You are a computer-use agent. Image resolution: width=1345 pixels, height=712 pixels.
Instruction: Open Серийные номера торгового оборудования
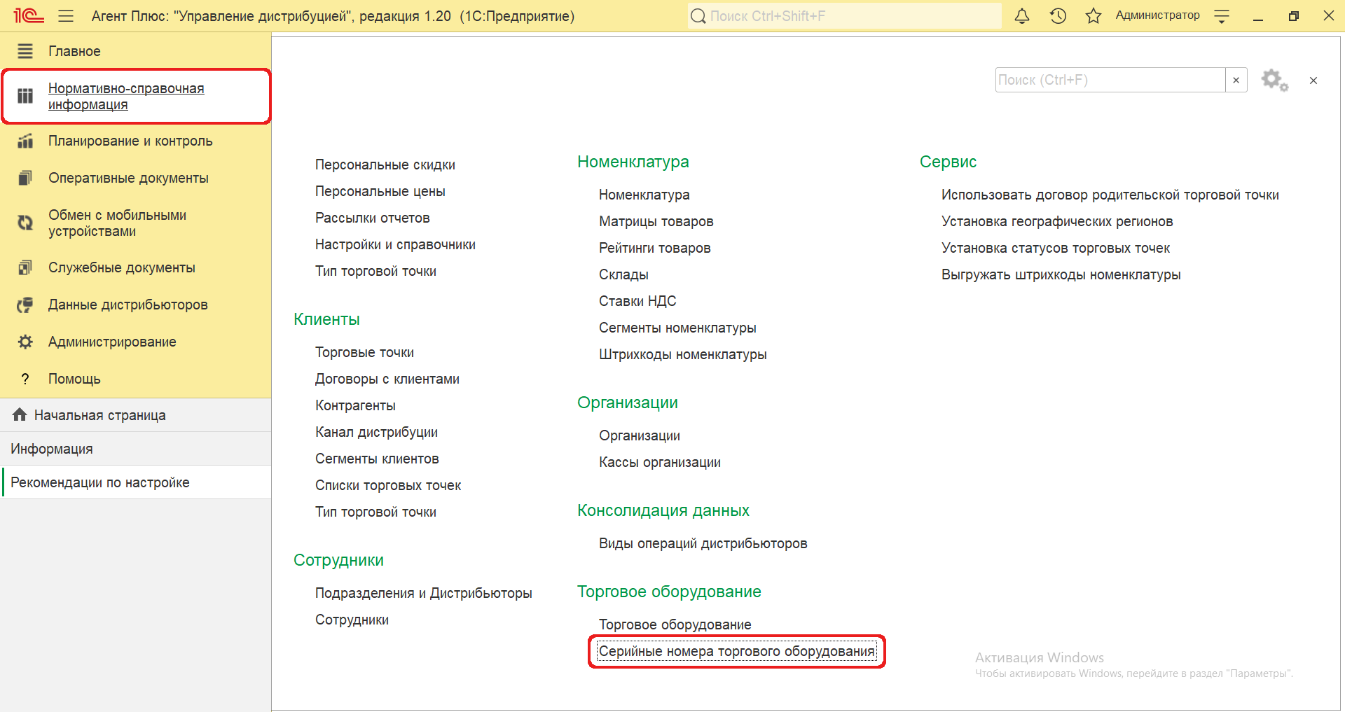click(x=736, y=651)
